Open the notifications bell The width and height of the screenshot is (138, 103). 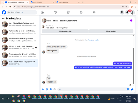(x=127, y=12)
